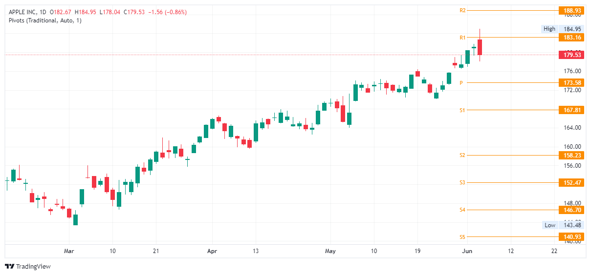591x275 pixels.
Task: Click the S1 167.81 support label
Action: [571, 110]
